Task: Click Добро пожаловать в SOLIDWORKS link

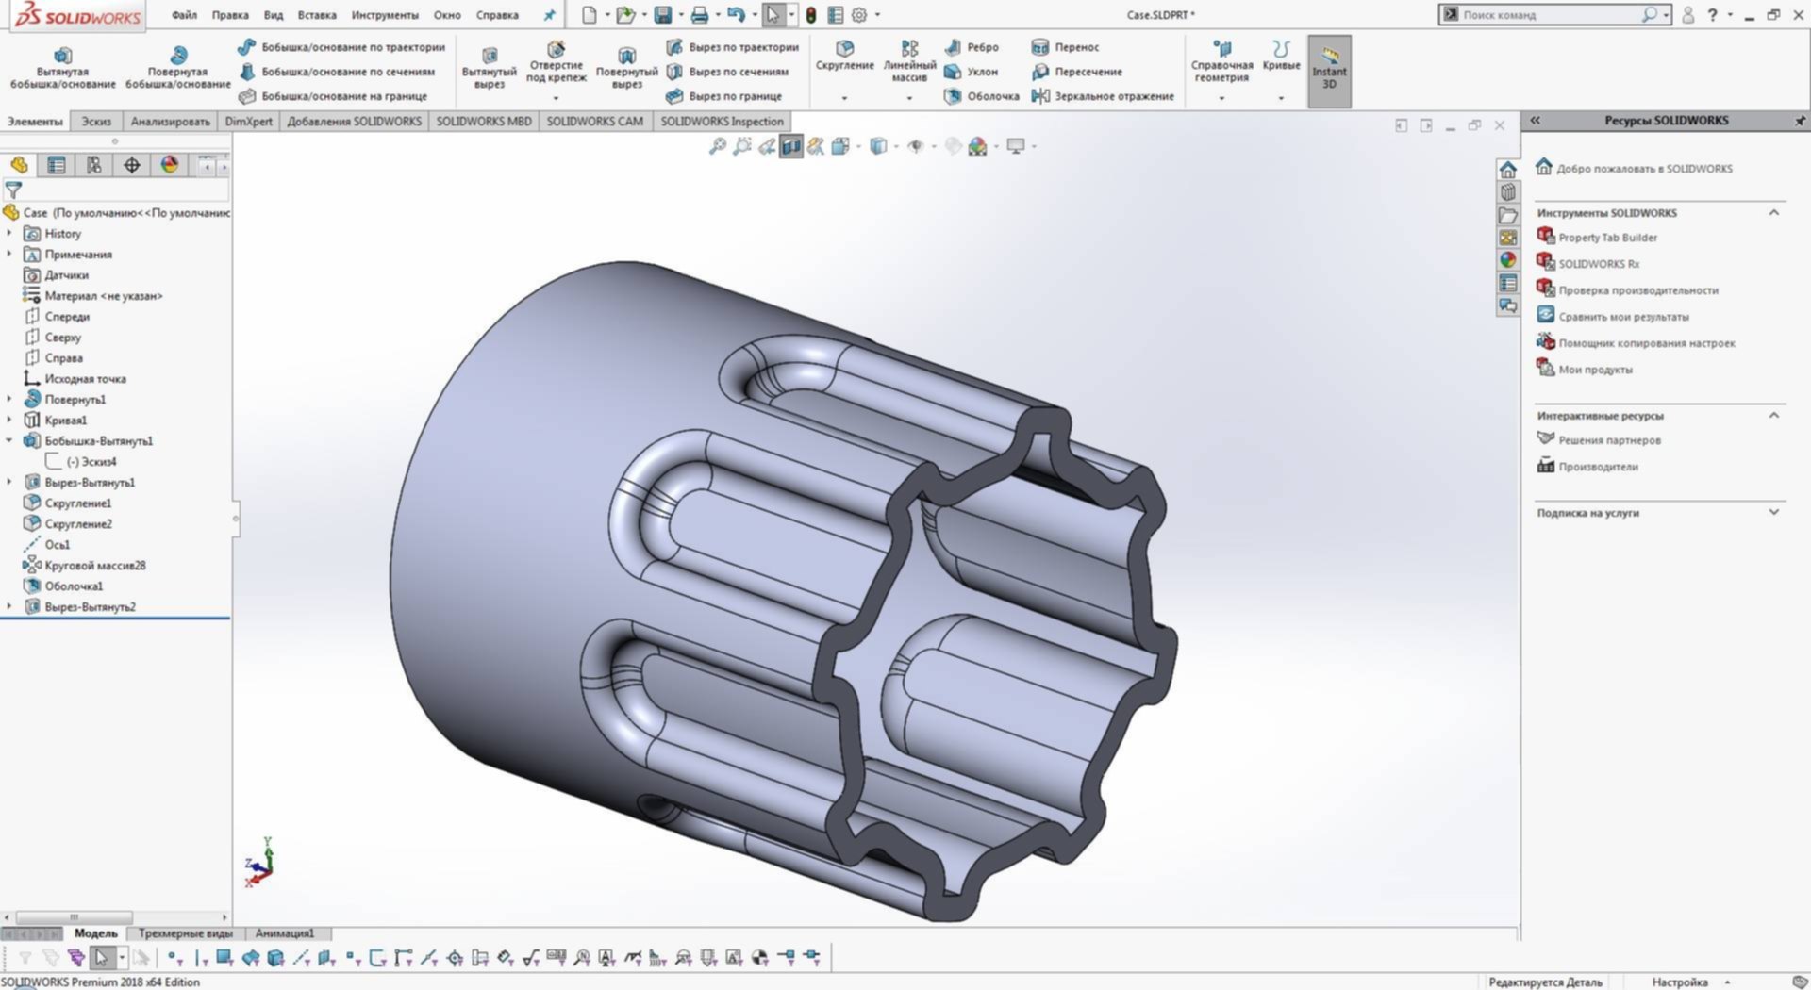Action: coord(1644,169)
